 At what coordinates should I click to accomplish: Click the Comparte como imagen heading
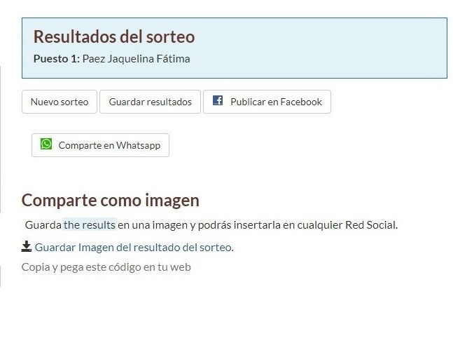point(111,201)
